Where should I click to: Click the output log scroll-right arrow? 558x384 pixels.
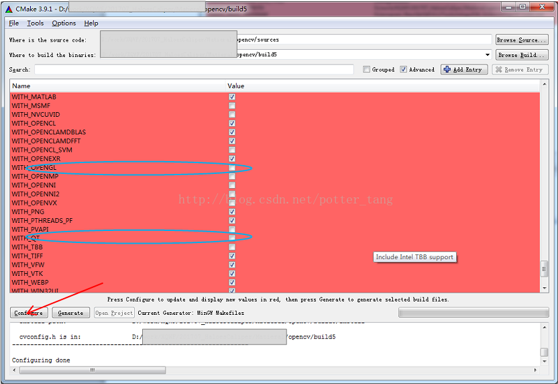click(x=536, y=370)
